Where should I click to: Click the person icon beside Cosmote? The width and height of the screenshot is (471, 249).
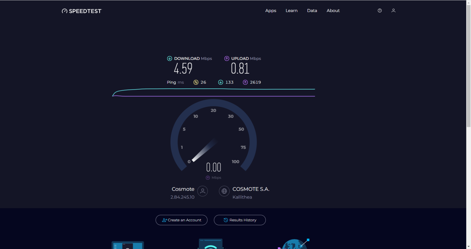point(203,191)
